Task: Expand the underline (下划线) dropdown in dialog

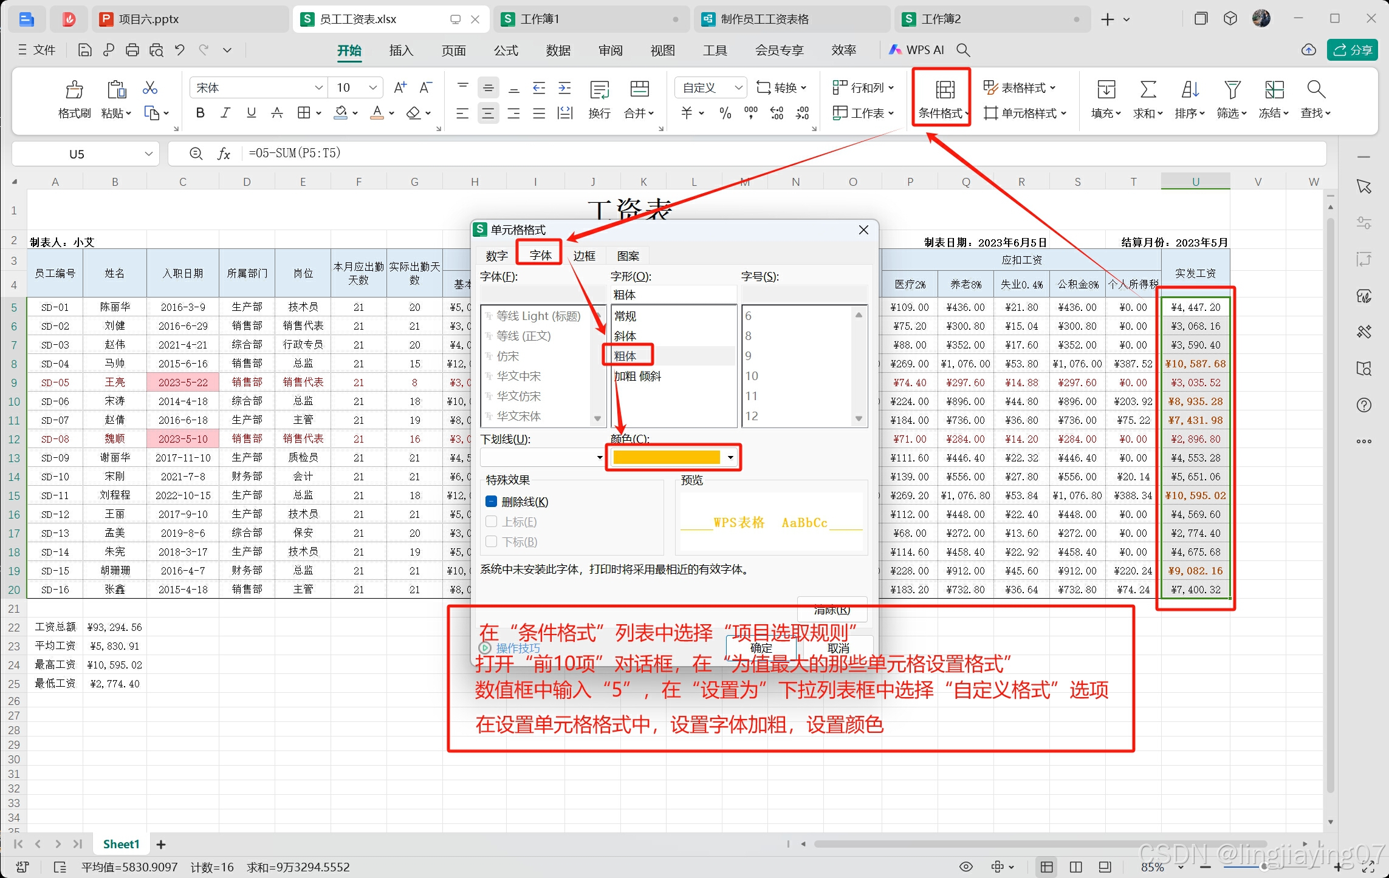Action: (x=599, y=457)
